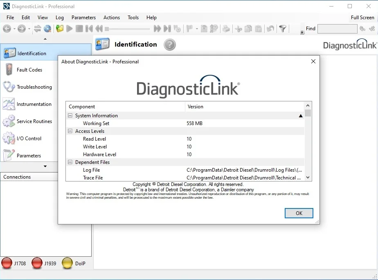Click the flag marker toolbar icon
This screenshot has width=378, height=280.
coord(189,29)
